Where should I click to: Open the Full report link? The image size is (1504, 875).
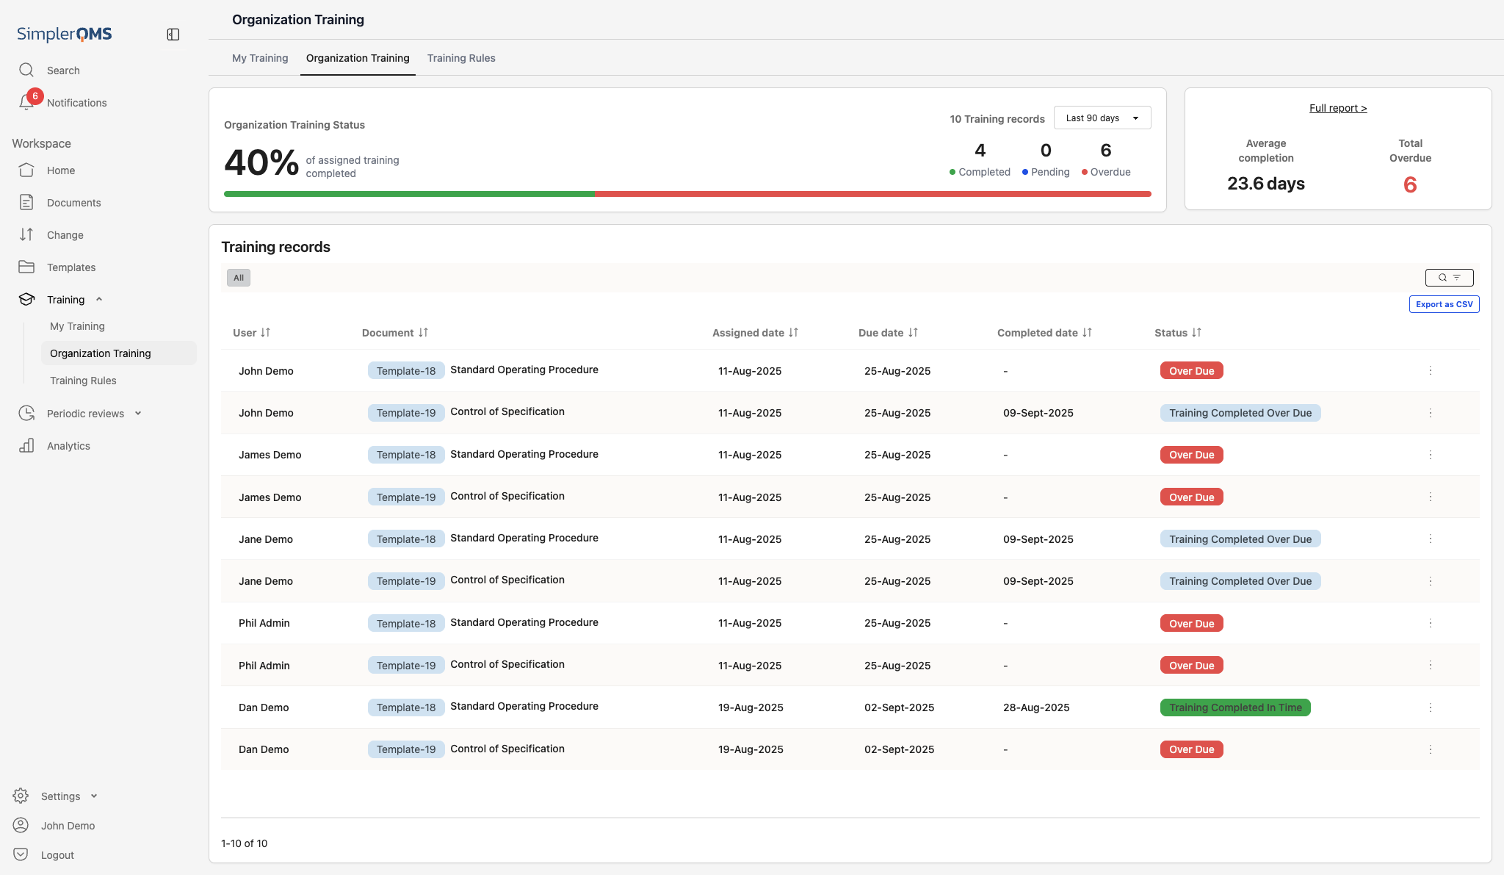click(1337, 108)
